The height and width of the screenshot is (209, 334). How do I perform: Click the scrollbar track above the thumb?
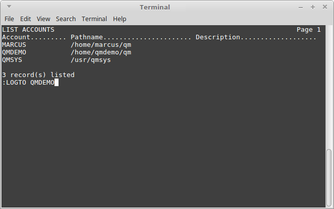click(329, 87)
